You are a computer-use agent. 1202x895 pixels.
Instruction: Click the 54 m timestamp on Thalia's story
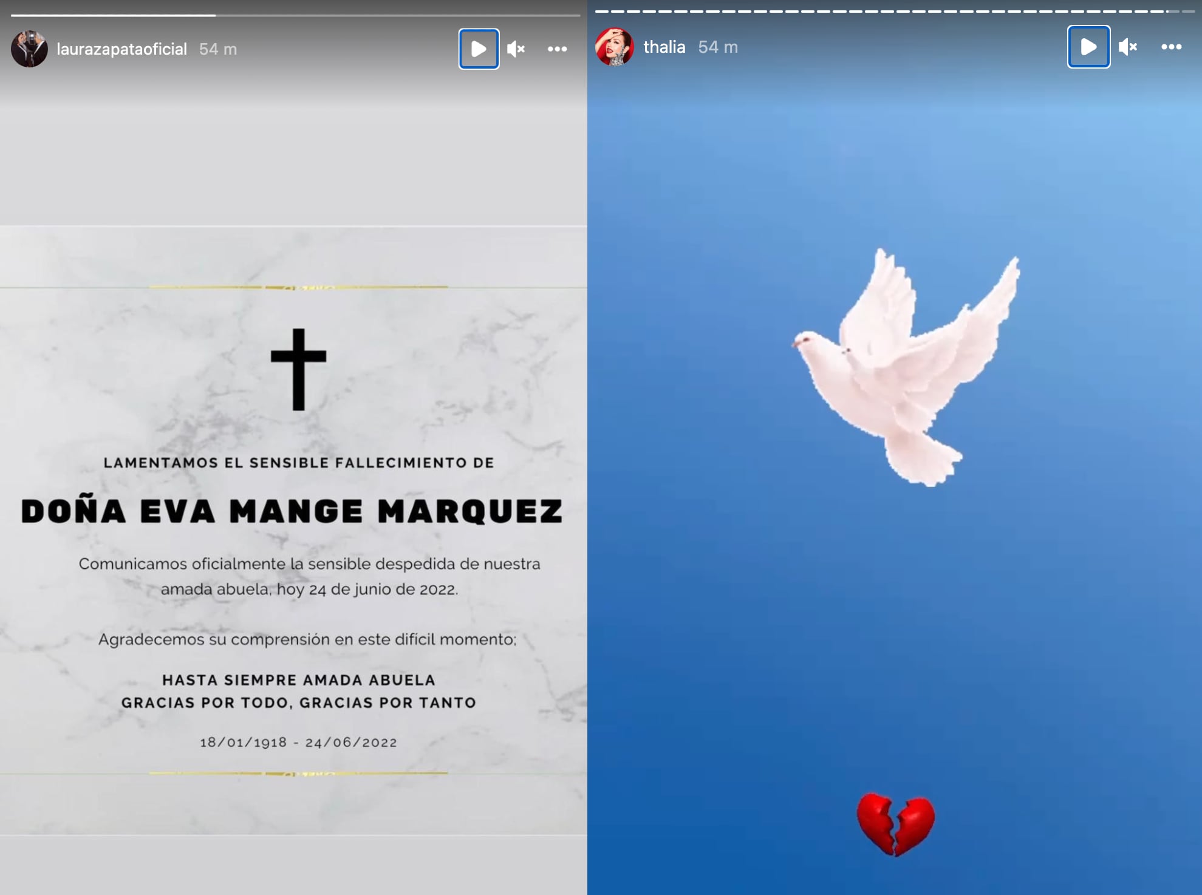tap(717, 46)
